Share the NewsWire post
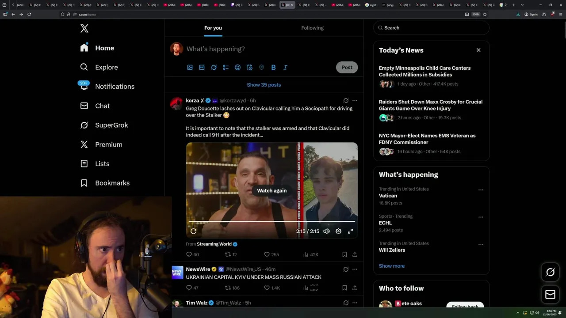 click(355, 288)
